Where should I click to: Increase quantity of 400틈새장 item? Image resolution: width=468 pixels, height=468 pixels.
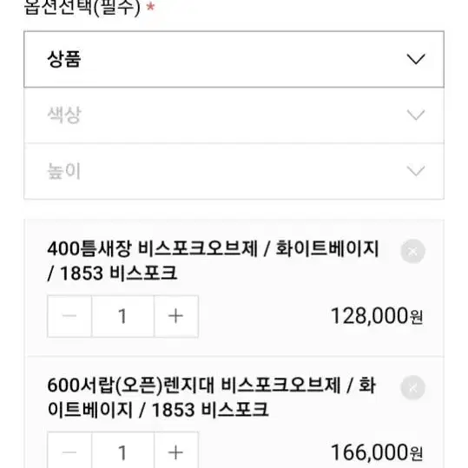tap(176, 316)
